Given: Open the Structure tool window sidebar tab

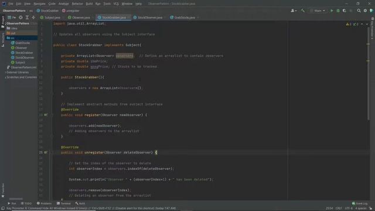Looking at the screenshot, I should coord(2,40).
